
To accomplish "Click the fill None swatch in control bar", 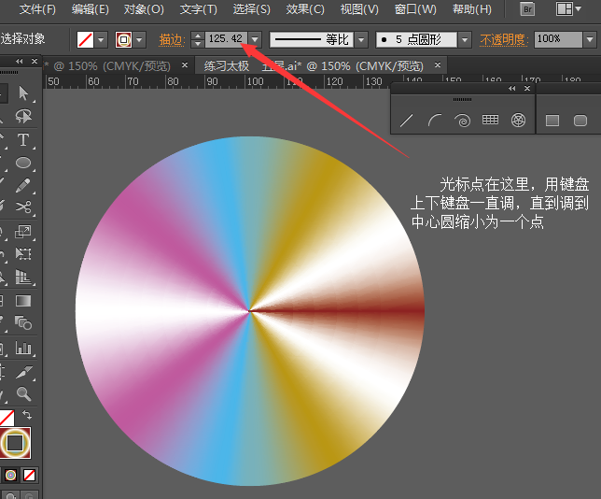I will coord(85,39).
